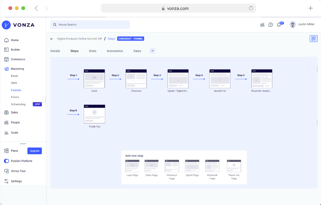The width and height of the screenshot is (321, 205).
Task: Switch to the Stats tab
Action: (92, 51)
